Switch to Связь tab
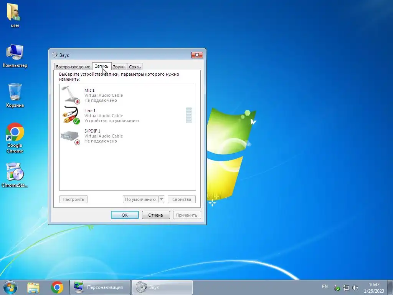The image size is (393, 295). 135,67
